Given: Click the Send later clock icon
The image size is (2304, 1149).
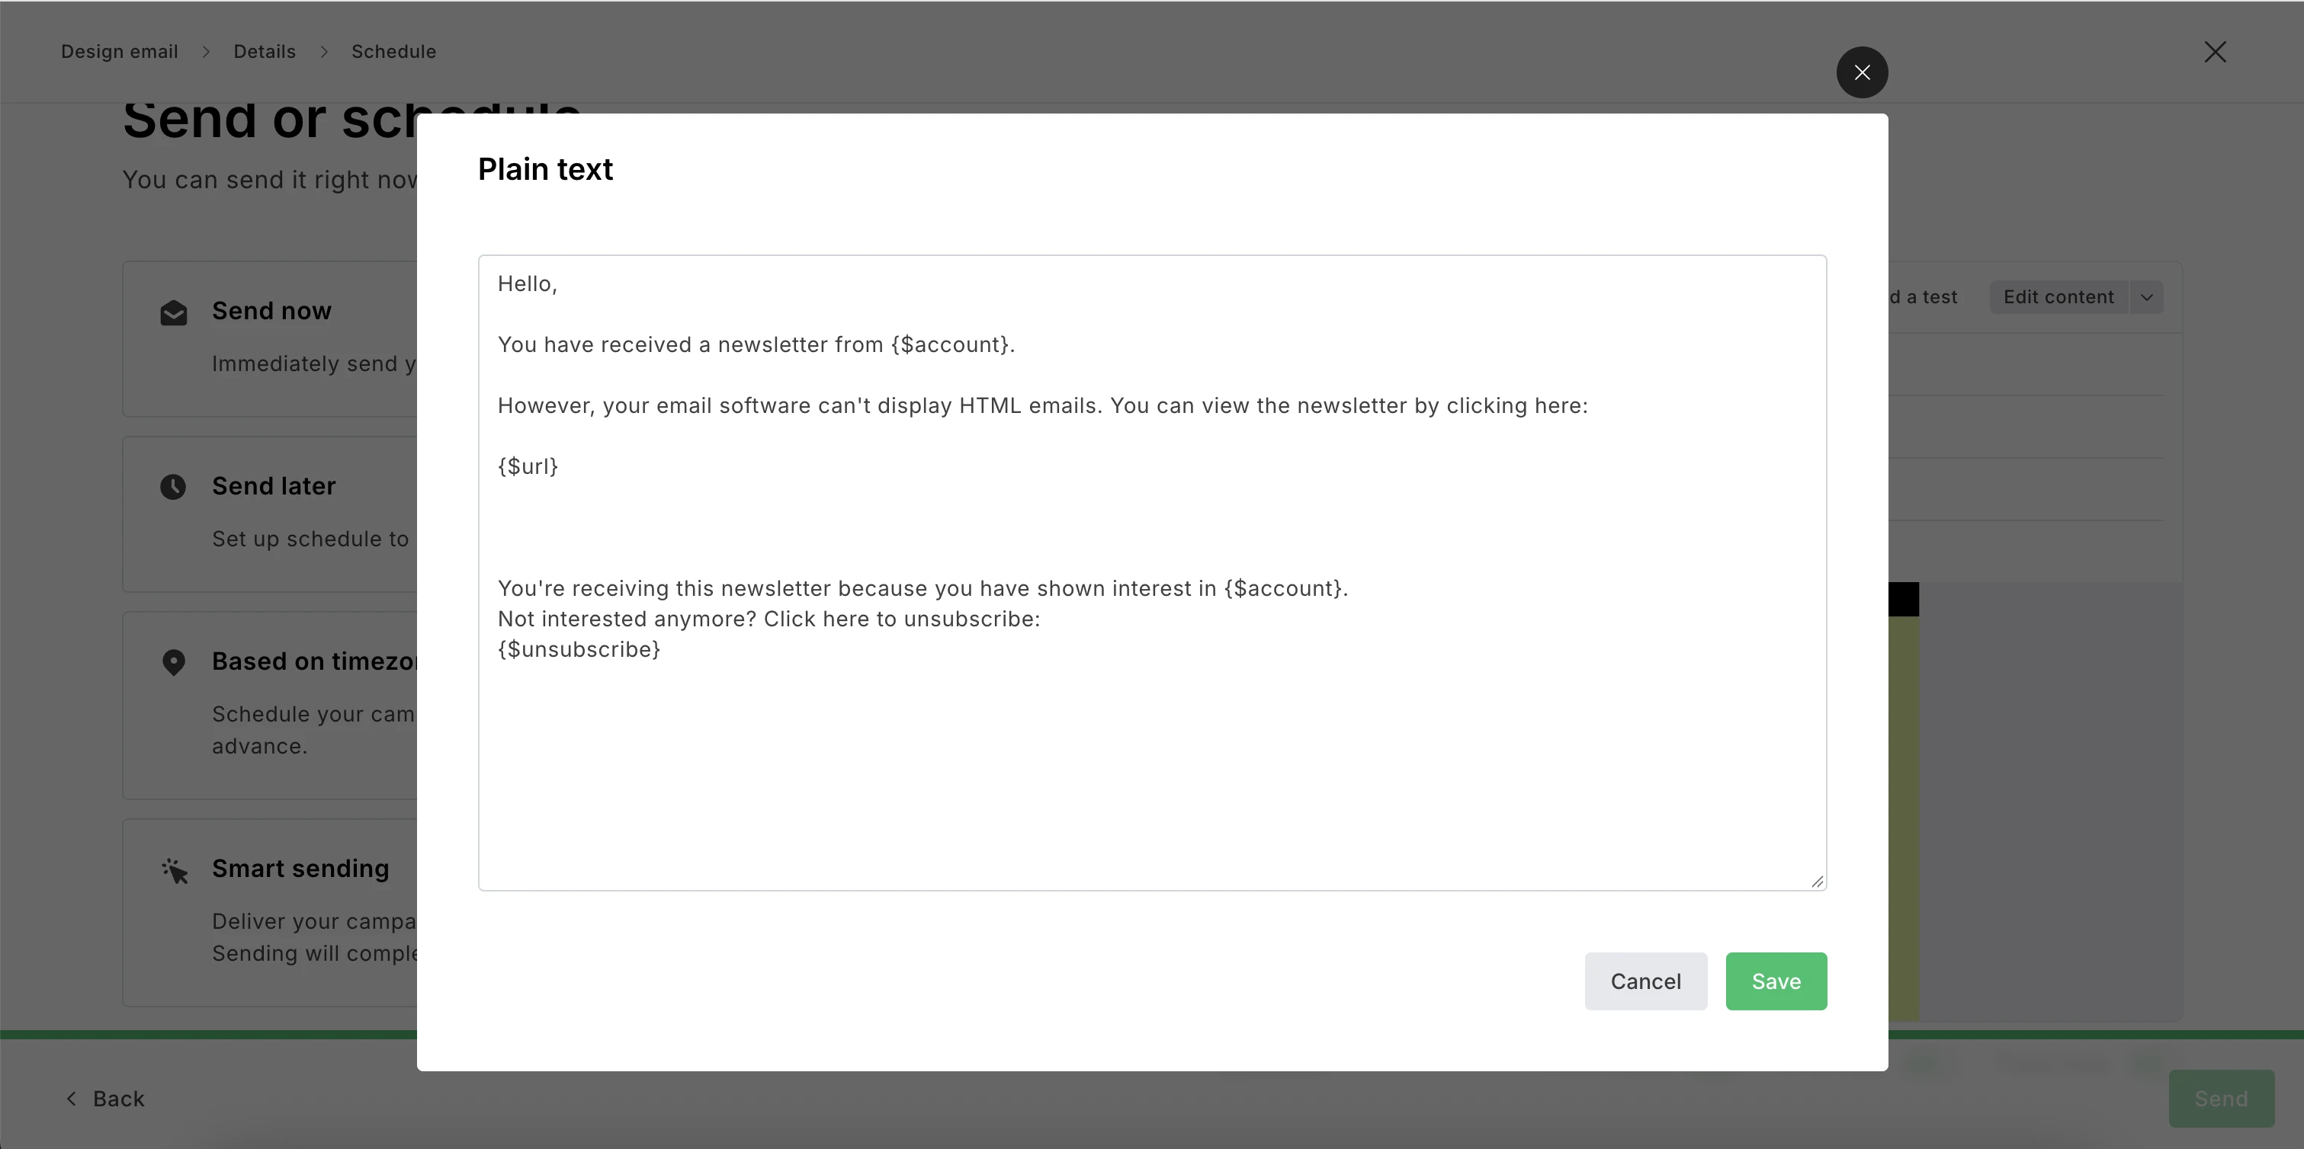Looking at the screenshot, I should tap(174, 486).
